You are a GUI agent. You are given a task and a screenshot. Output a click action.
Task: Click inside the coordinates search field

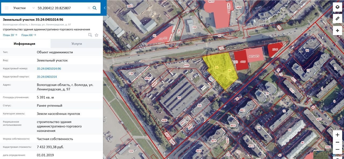[x=61, y=8]
